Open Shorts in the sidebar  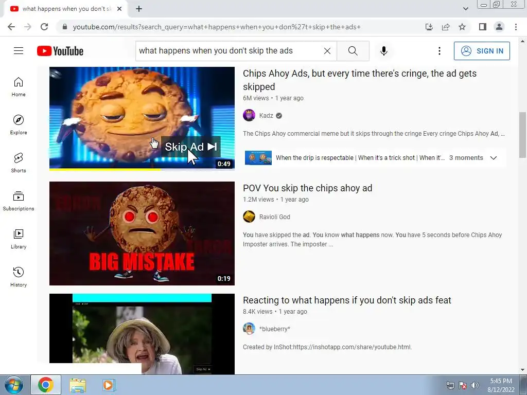tap(19, 163)
